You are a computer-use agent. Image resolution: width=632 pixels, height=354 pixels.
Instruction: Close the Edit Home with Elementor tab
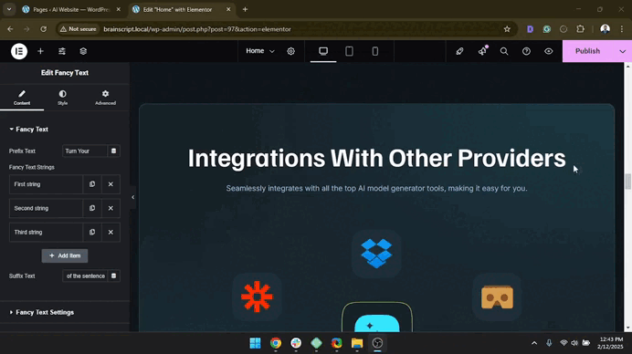tap(228, 9)
